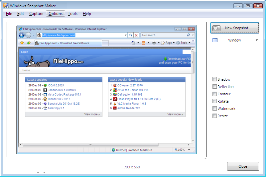Click the IE Refresh icon

130,35
